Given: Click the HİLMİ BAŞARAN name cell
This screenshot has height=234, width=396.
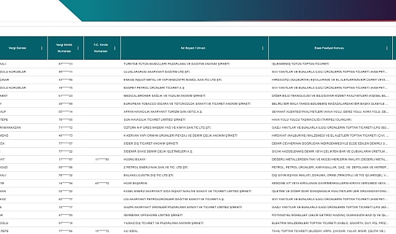Looking at the screenshot, I should coord(135,183).
